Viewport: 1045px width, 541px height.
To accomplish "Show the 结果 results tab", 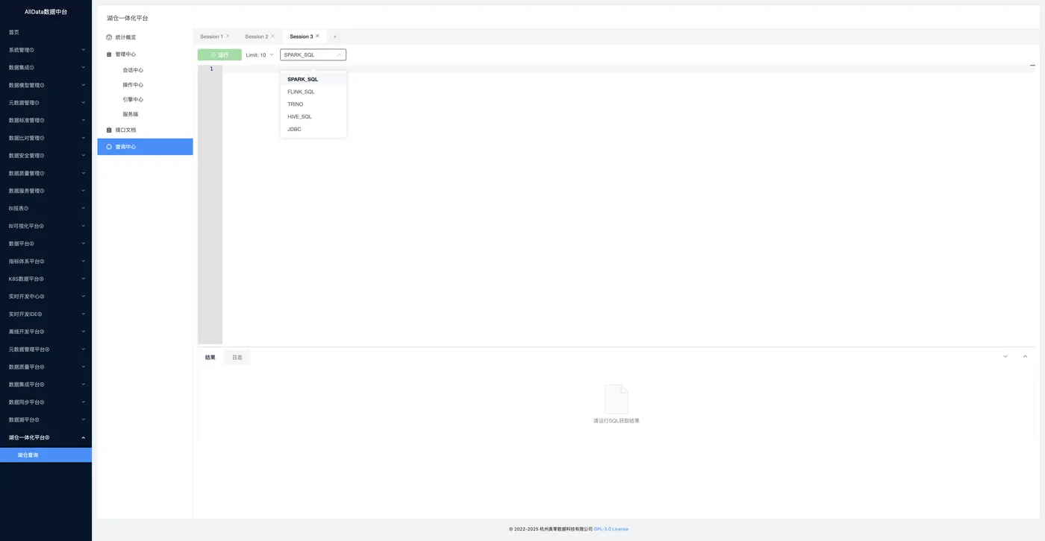I will pyautogui.click(x=210, y=358).
